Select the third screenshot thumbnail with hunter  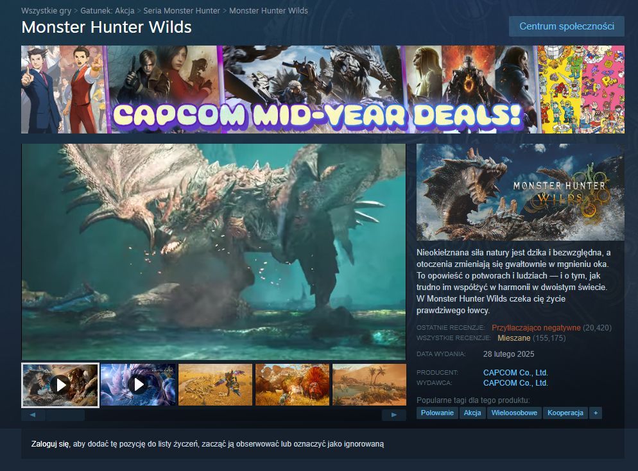(x=215, y=384)
